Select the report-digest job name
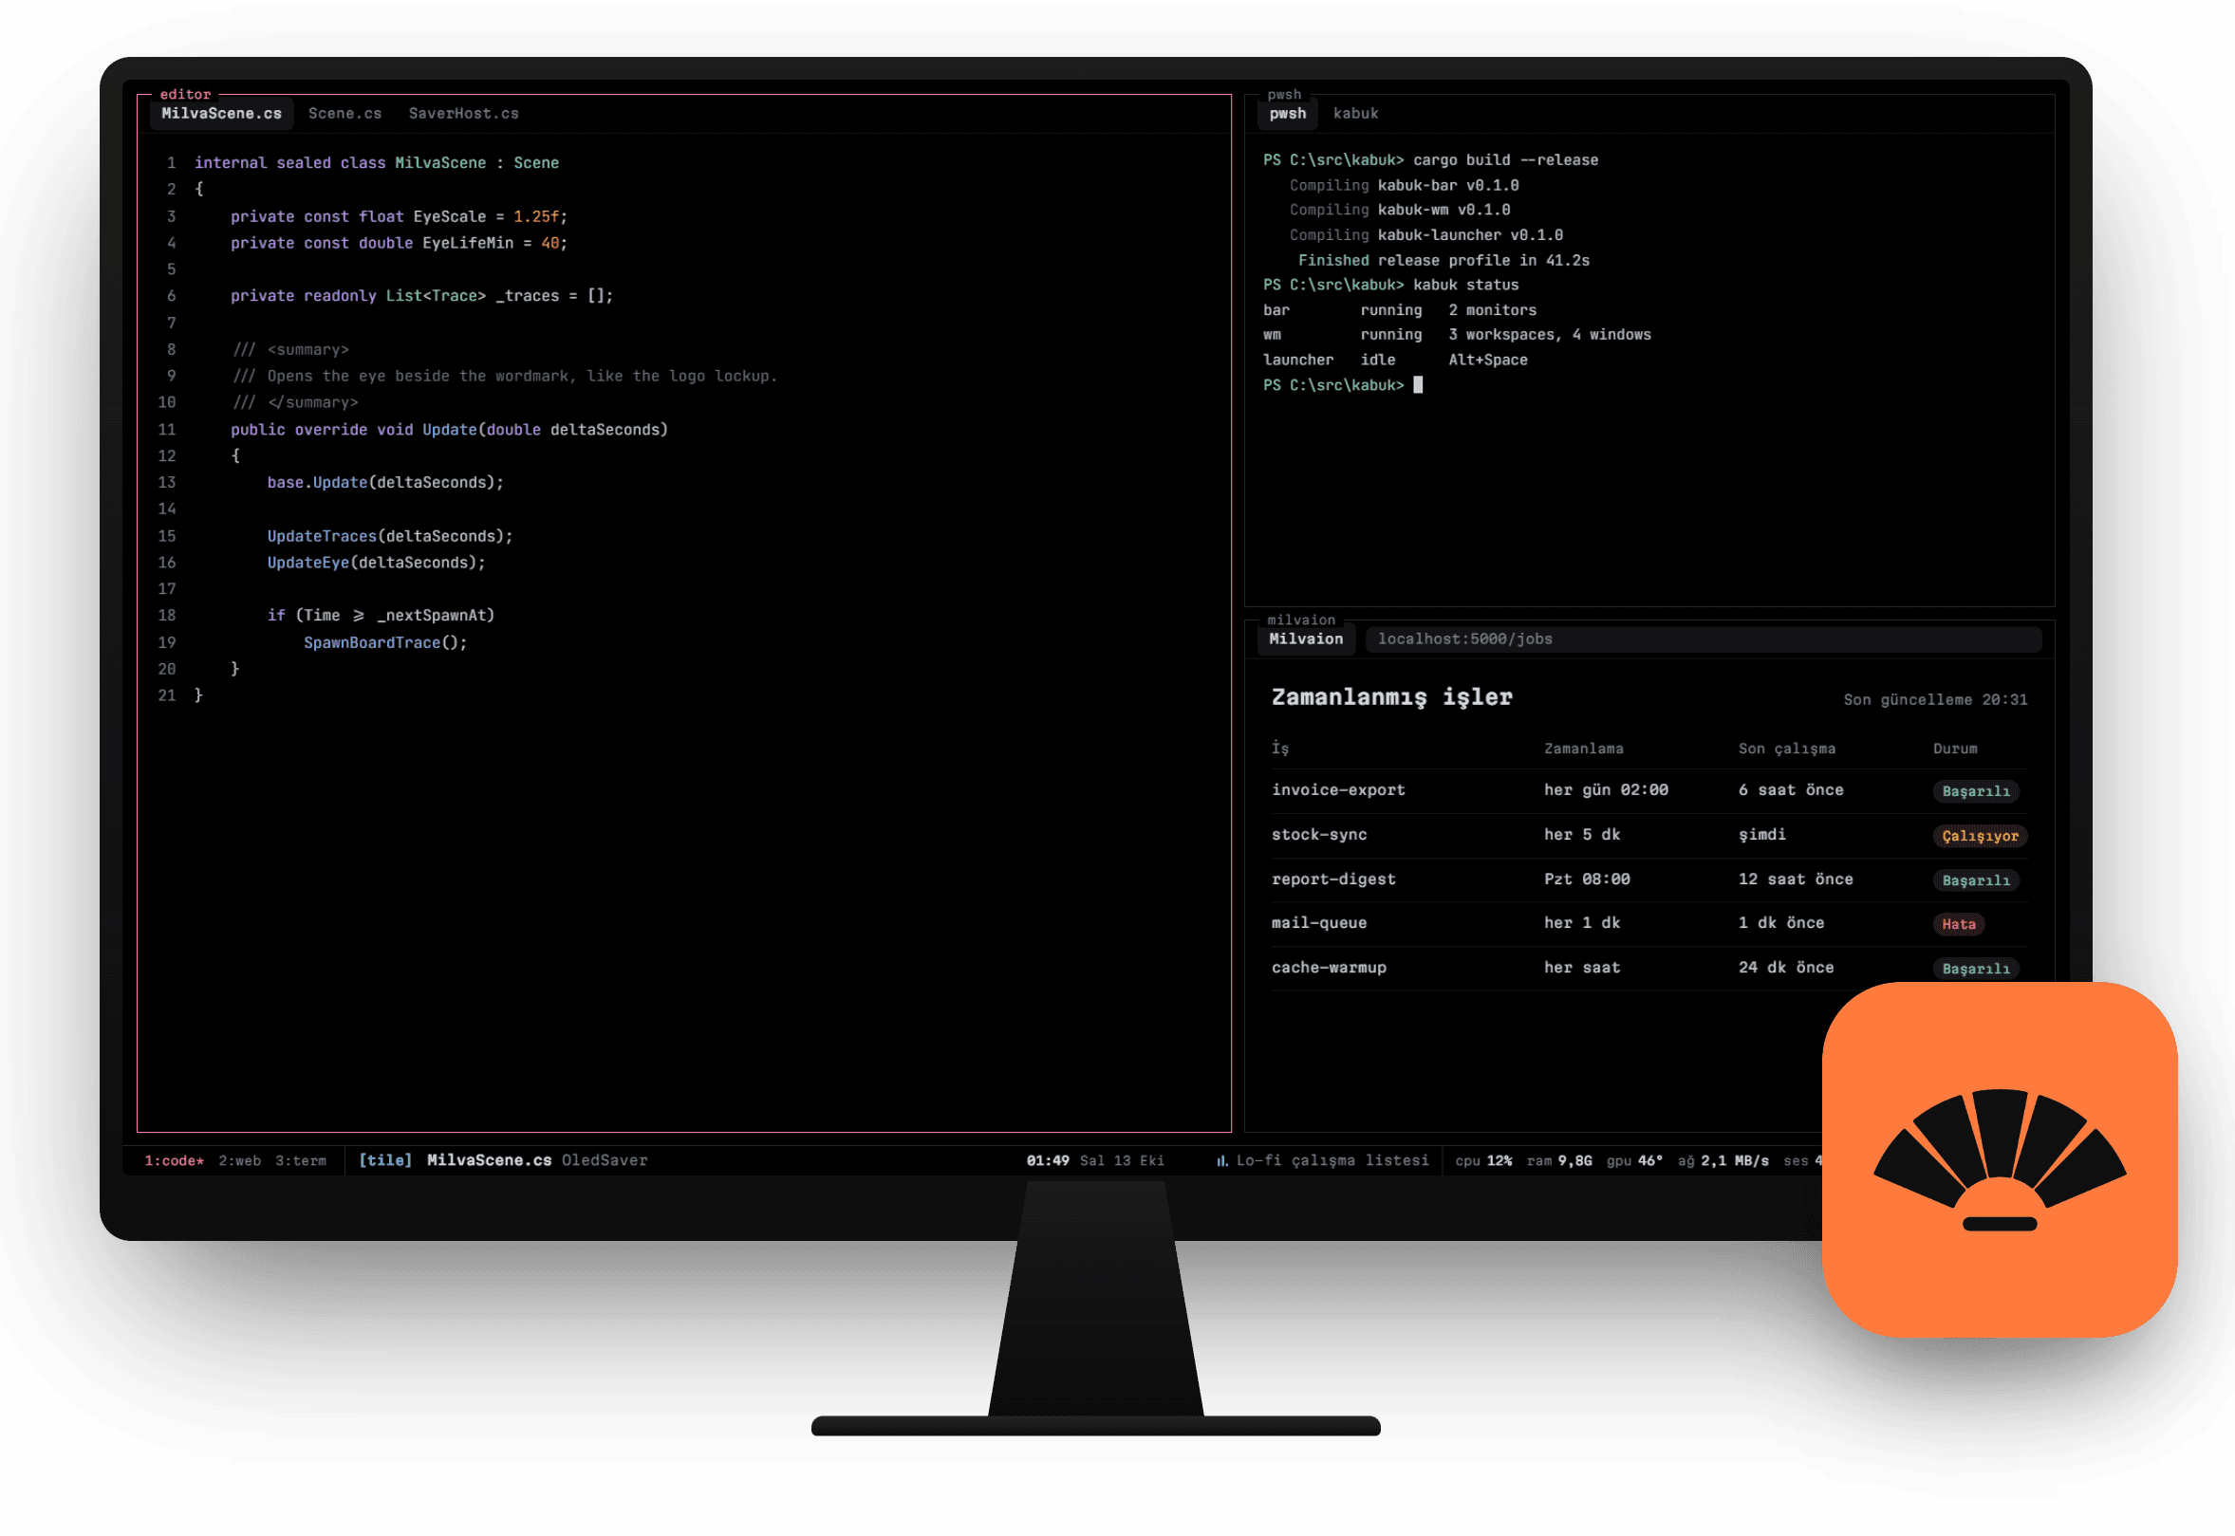The image size is (2235, 1536). click(1332, 879)
